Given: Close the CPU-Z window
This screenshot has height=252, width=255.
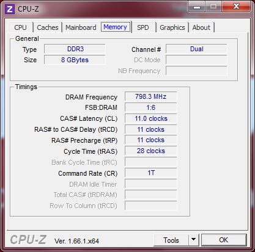Looking at the screenshot, I should click(x=236, y=7).
